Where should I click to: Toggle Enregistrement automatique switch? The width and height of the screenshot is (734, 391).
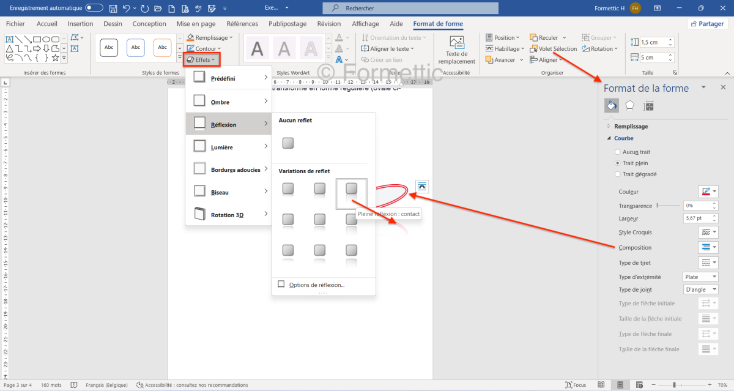(x=94, y=8)
